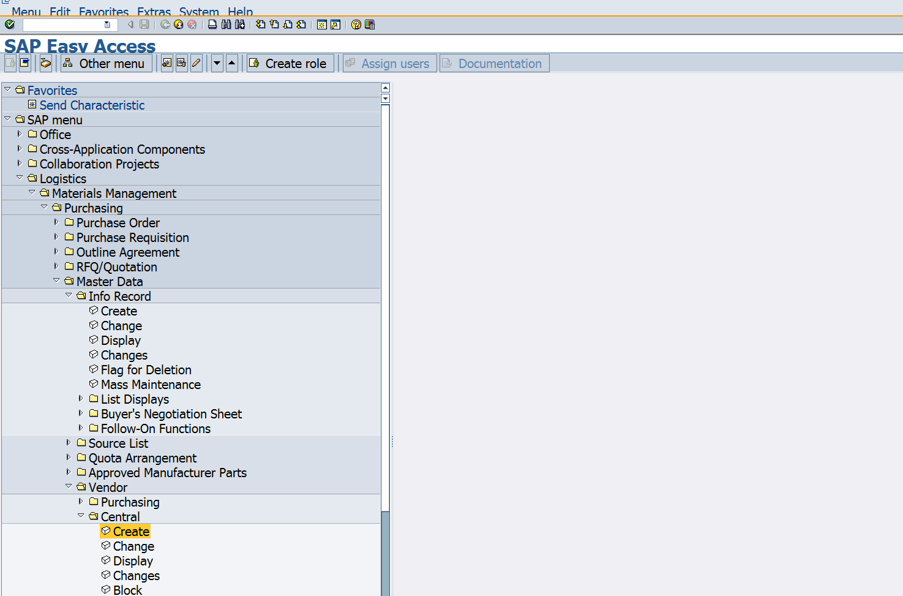Image resolution: width=903 pixels, height=596 pixels.
Task: Click the SAP menu icon
Action: pos(25,63)
